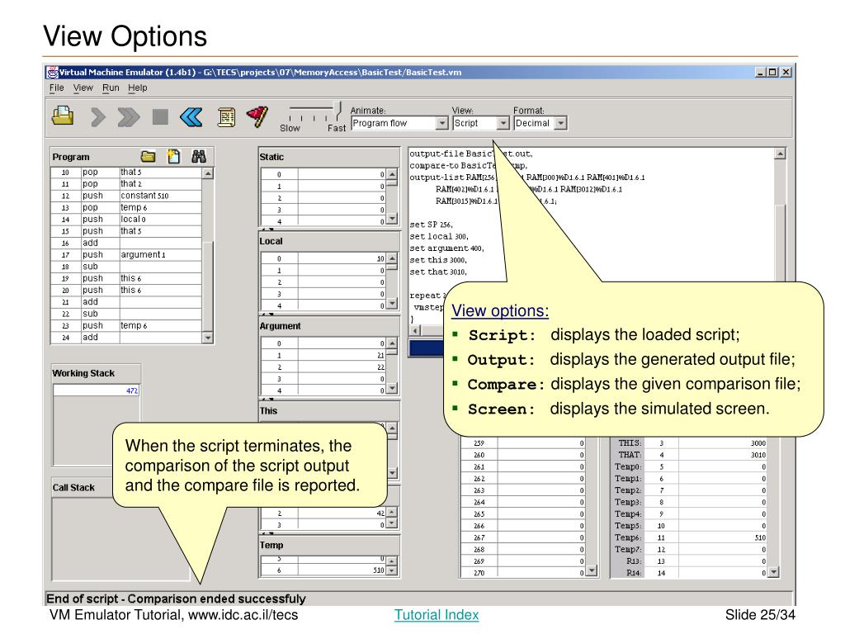Viewport: 845px width, 634px height.
Task: Click Local segment scrollbar down arrow
Action: [x=392, y=304]
